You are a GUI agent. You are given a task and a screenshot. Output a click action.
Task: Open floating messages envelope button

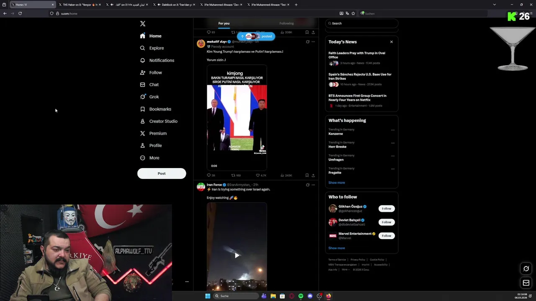tap(526, 283)
